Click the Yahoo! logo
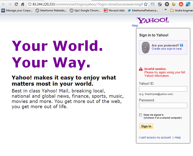Viewport: 193px width, 156px height. pyautogui.click(x=153, y=20)
